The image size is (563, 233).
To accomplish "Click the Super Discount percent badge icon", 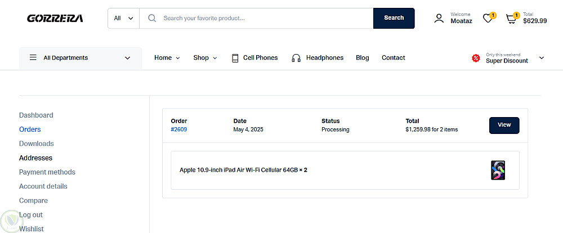I will coord(476,58).
